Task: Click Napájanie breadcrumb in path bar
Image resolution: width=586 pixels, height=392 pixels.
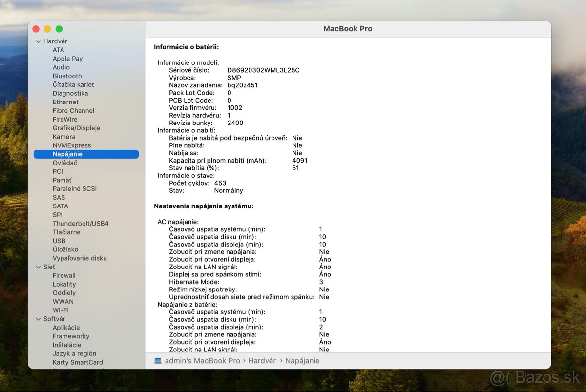Action: [x=302, y=361]
